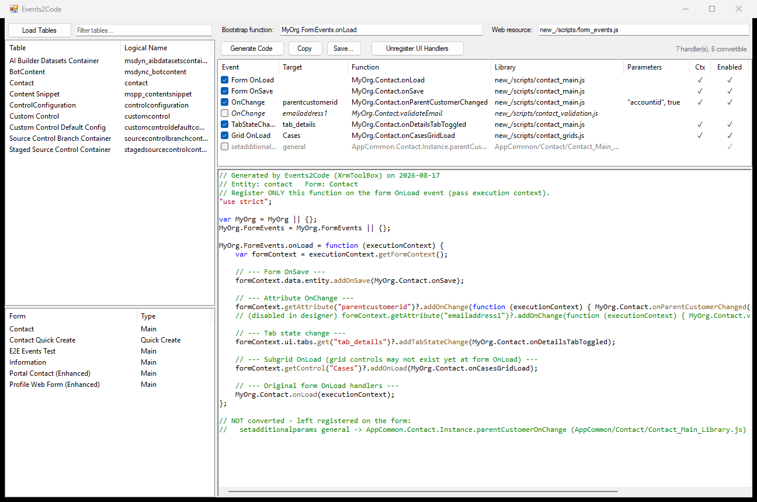
Task: Select the Profile Web Form (Enhanced) form
Action: tap(109, 385)
